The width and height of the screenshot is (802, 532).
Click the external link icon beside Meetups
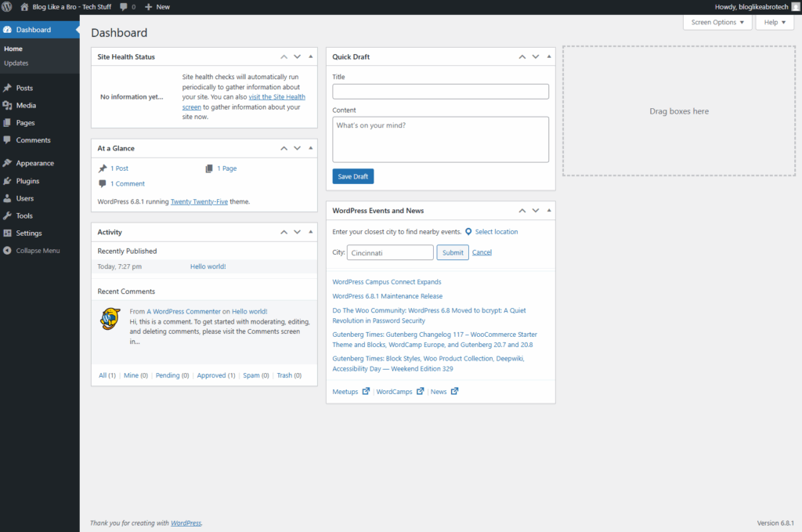(x=366, y=391)
